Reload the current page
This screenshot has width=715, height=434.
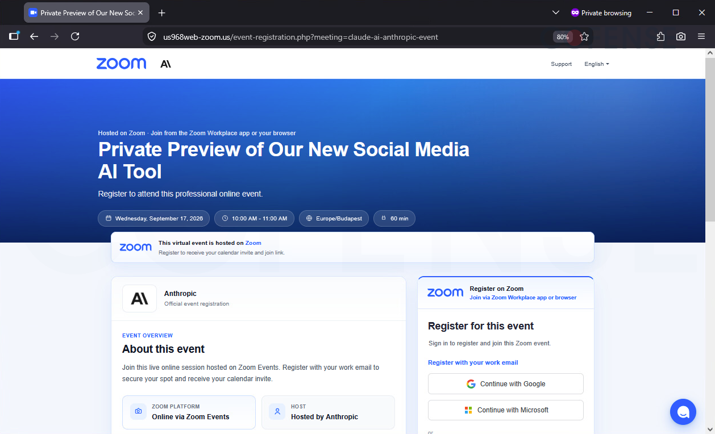tap(75, 36)
